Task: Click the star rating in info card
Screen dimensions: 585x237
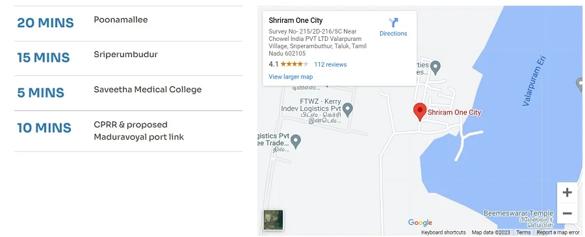Action: point(294,64)
